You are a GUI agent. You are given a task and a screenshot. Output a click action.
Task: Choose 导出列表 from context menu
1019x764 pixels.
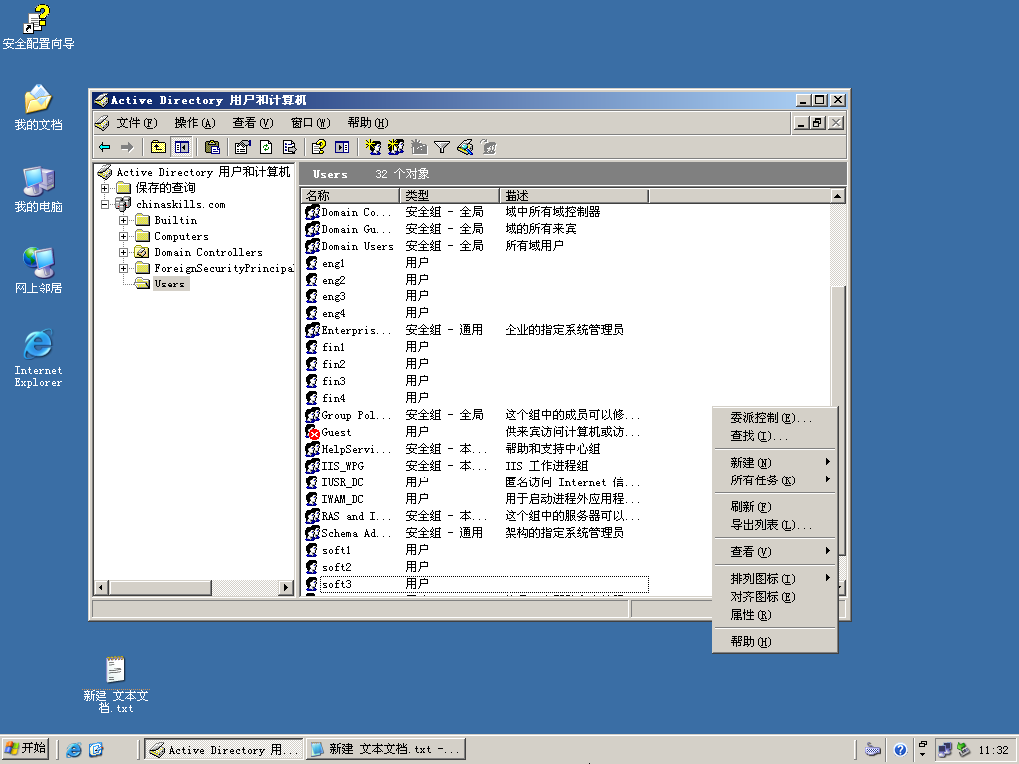coord(774,525)
